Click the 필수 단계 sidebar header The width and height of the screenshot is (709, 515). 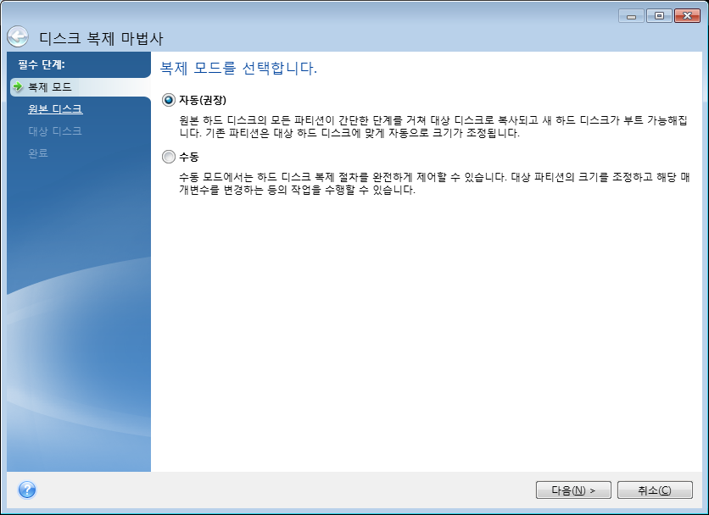42,64
